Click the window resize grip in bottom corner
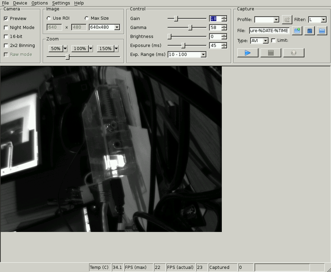The image size is (331, 272). tap(328, 269)
